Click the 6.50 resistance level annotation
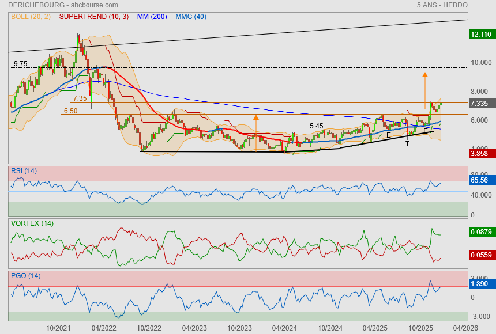The width and height of the screenshot is (496, 334). pos(70,111)
